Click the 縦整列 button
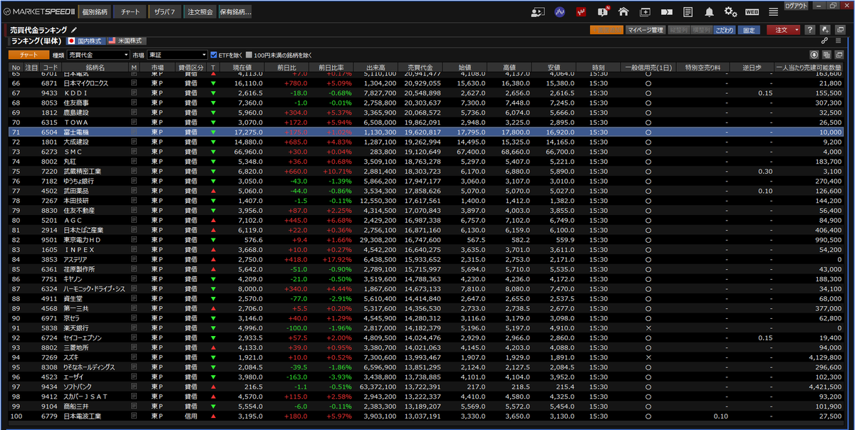855x430 pixels. [x=678, y=30]
